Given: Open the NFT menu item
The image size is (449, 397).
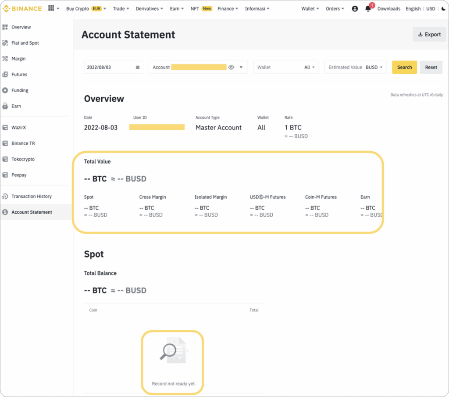Looking at the screenshot, I should click(x=201, y=9).
